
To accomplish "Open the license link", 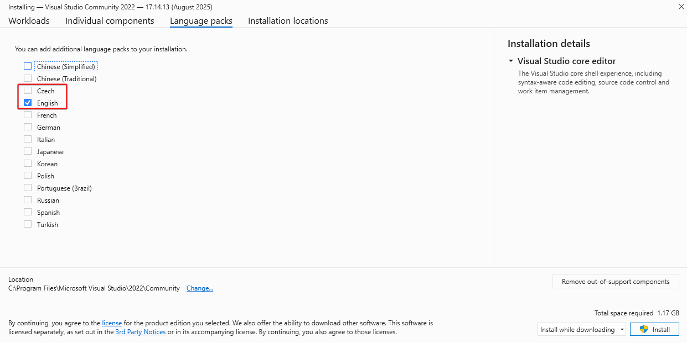I will tap(112, 323).
